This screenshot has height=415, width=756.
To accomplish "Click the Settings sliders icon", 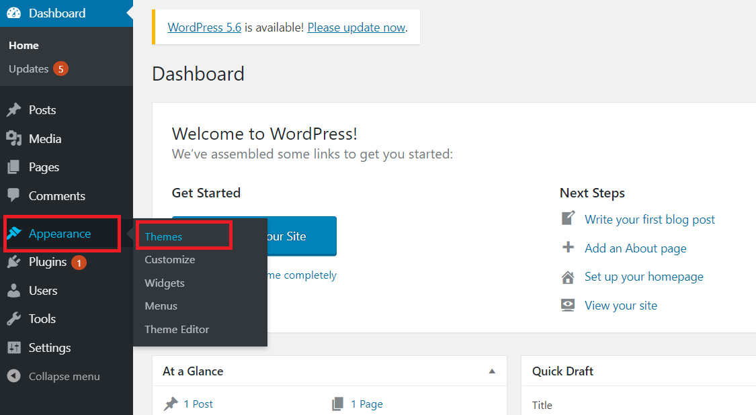I will coord(14,348).
